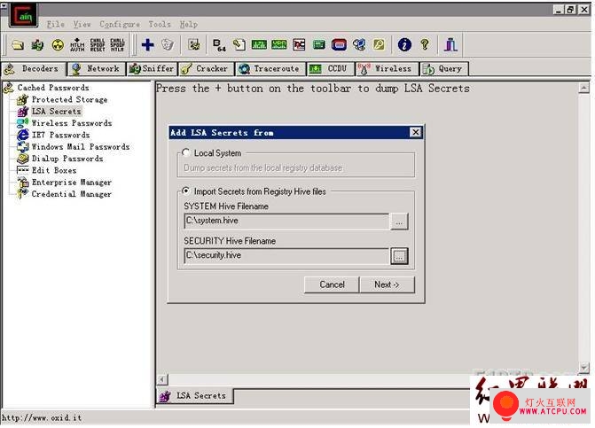Screen dimensions: 595x428
Task: Open the blue info about icon
Action: [404, 44]
